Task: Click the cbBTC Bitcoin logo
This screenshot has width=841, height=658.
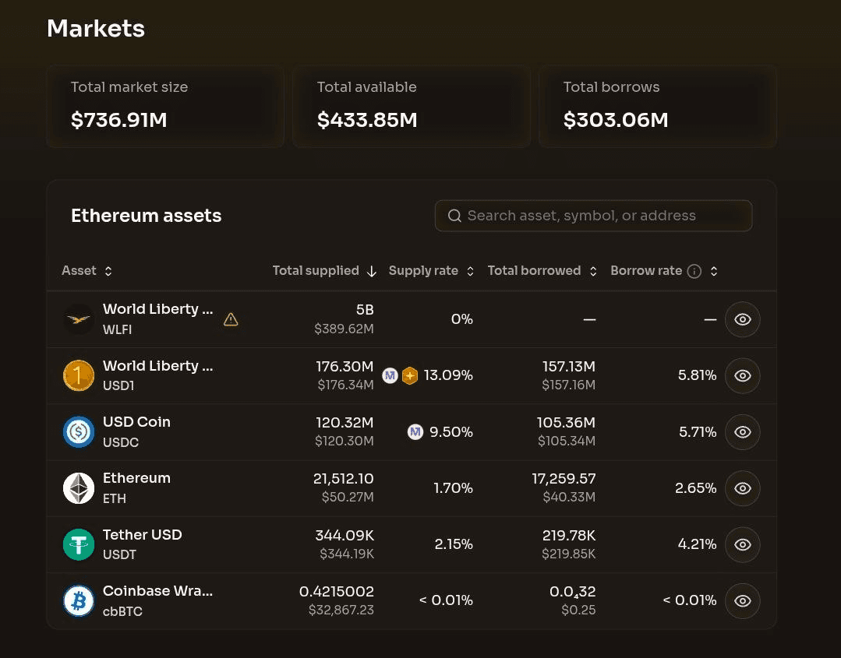Action: [79, 600]
